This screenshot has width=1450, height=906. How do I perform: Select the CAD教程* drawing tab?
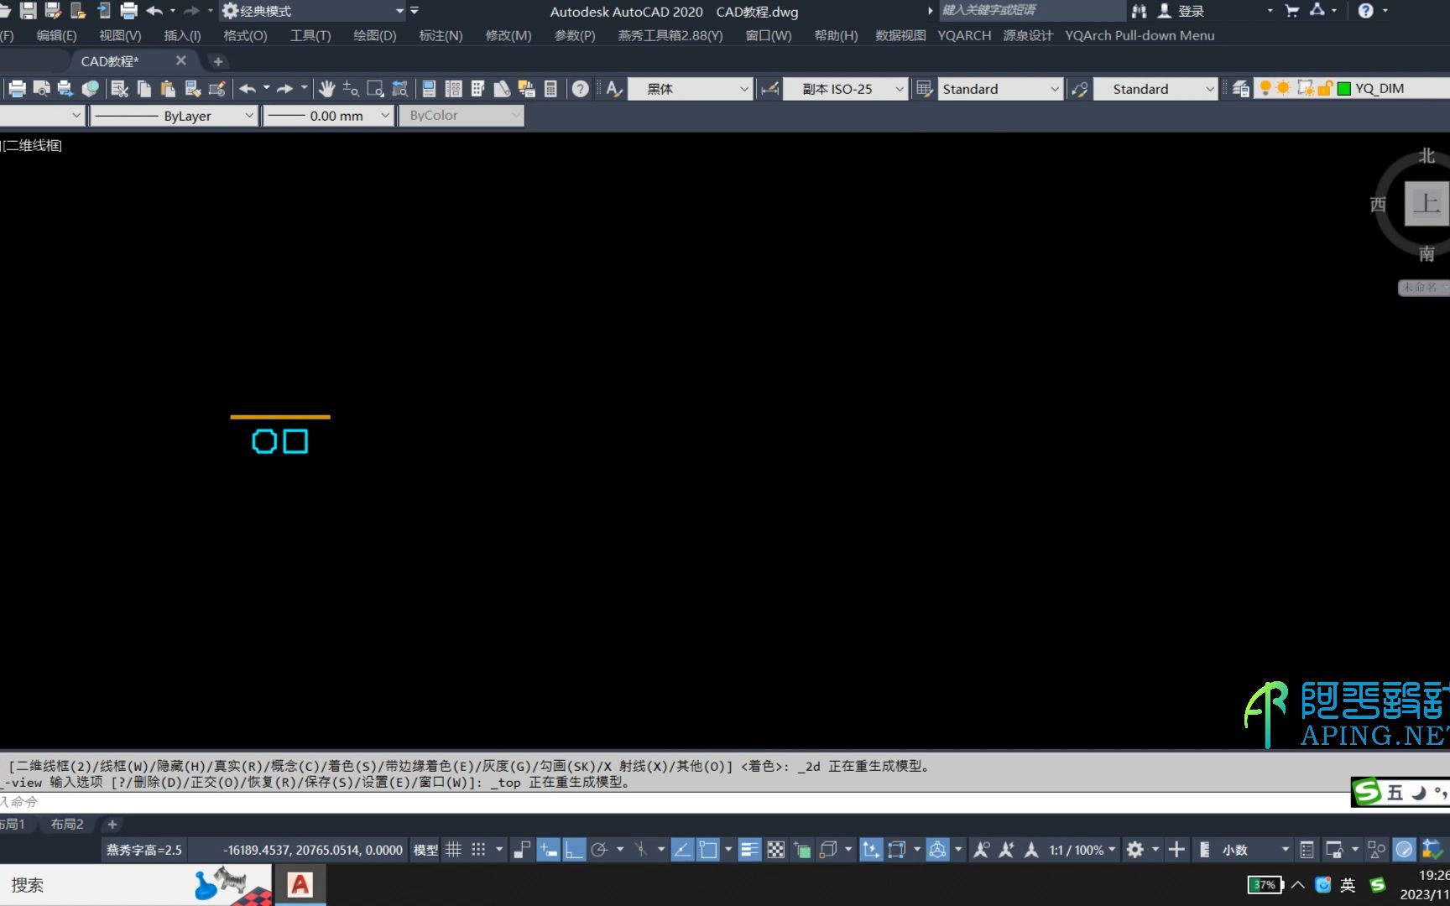click(110, 61)
